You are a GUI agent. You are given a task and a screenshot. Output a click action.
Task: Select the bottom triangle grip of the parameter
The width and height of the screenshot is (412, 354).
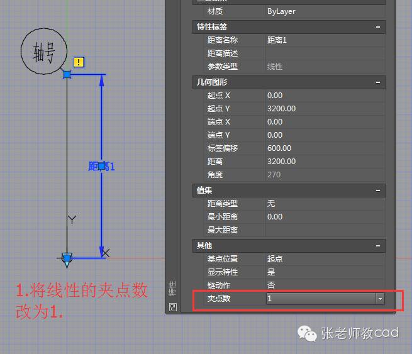point(67,260)
